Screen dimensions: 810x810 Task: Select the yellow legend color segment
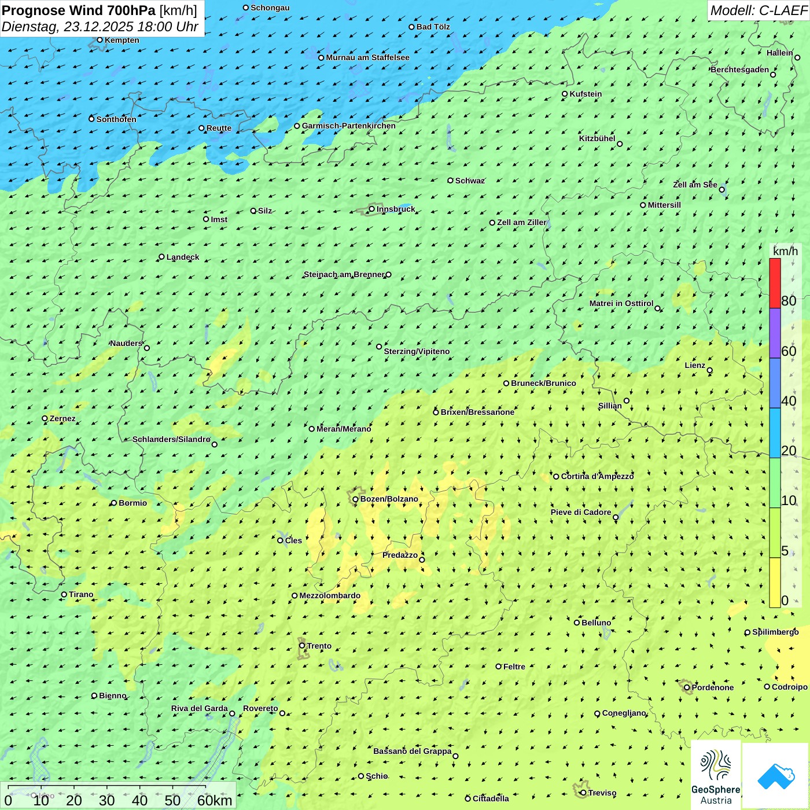[x=775, y=582]
